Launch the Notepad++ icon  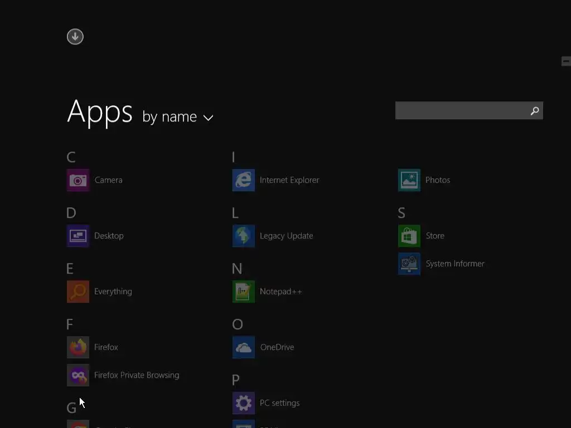pos(244,291)
